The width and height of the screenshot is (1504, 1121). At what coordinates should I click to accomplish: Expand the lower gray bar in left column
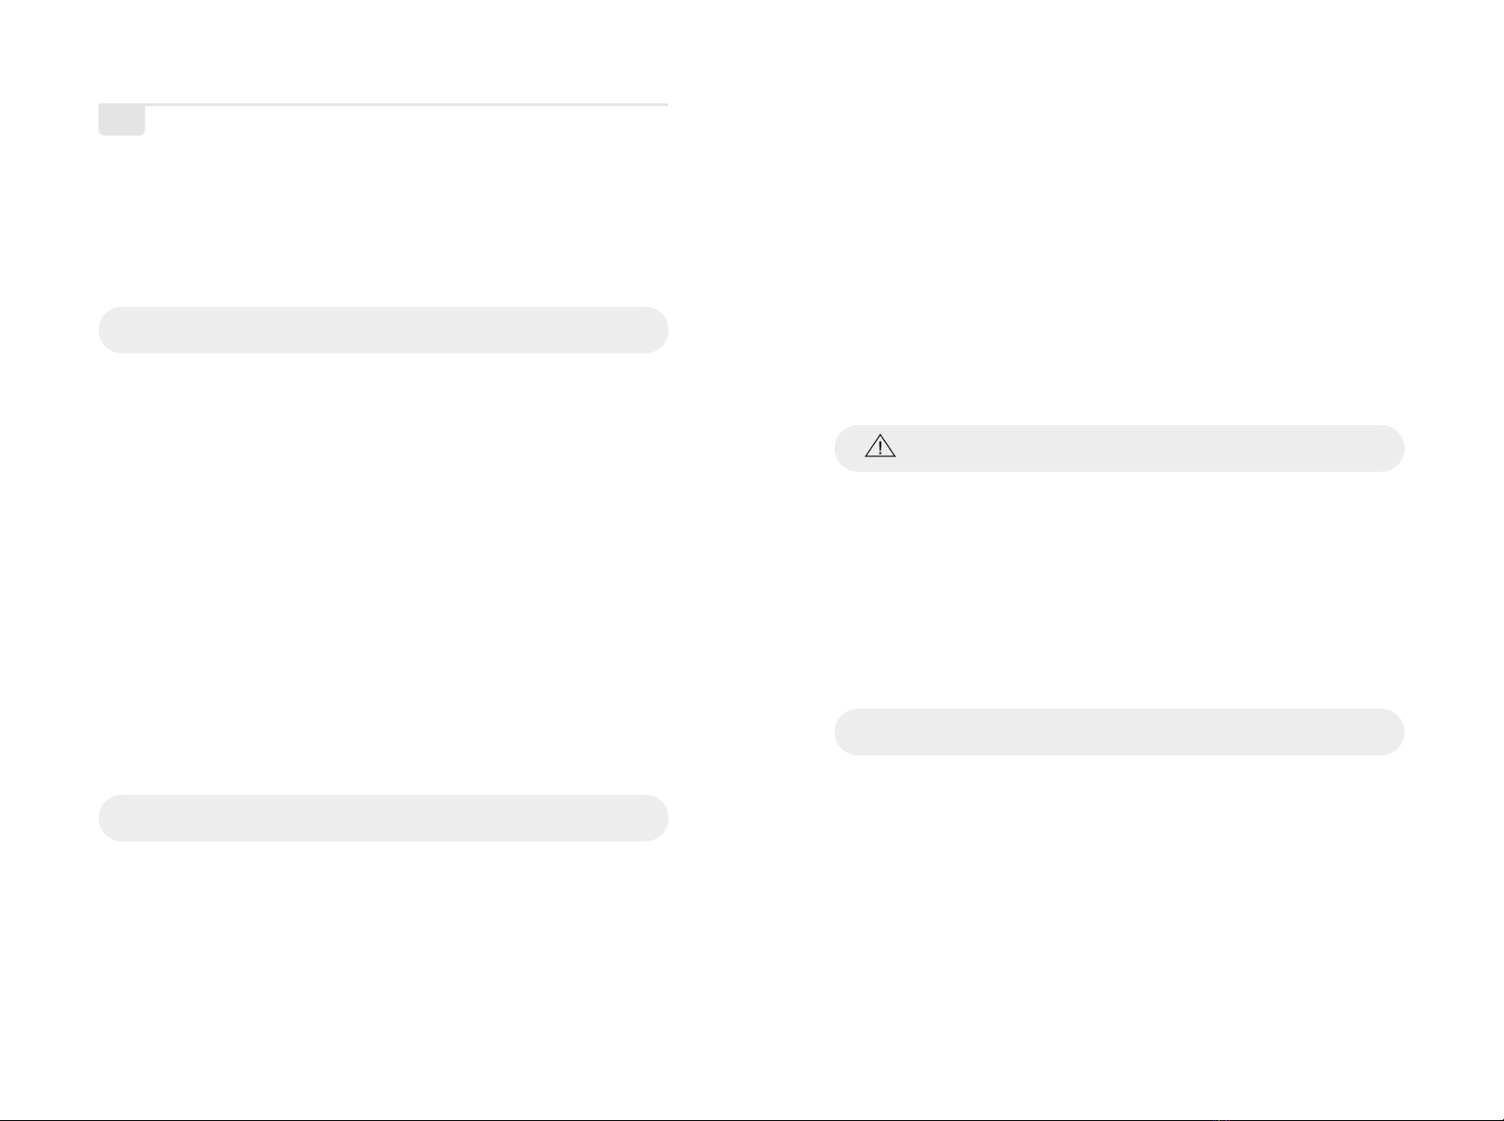[x=383, y=817]
